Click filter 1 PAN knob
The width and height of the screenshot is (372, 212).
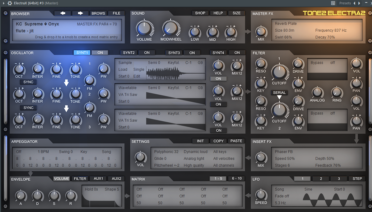[x=356, y=83]
